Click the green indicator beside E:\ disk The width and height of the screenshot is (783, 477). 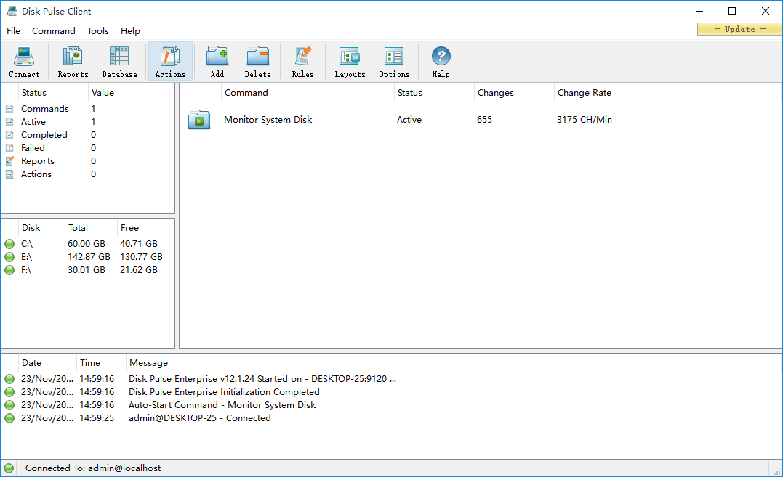coord(9,257)
